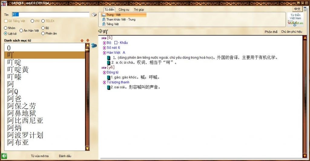Enable the Gõ Tiếng Việt checkbox
Viewport: 310px width, 161px height.
click(x=6, y=21)
